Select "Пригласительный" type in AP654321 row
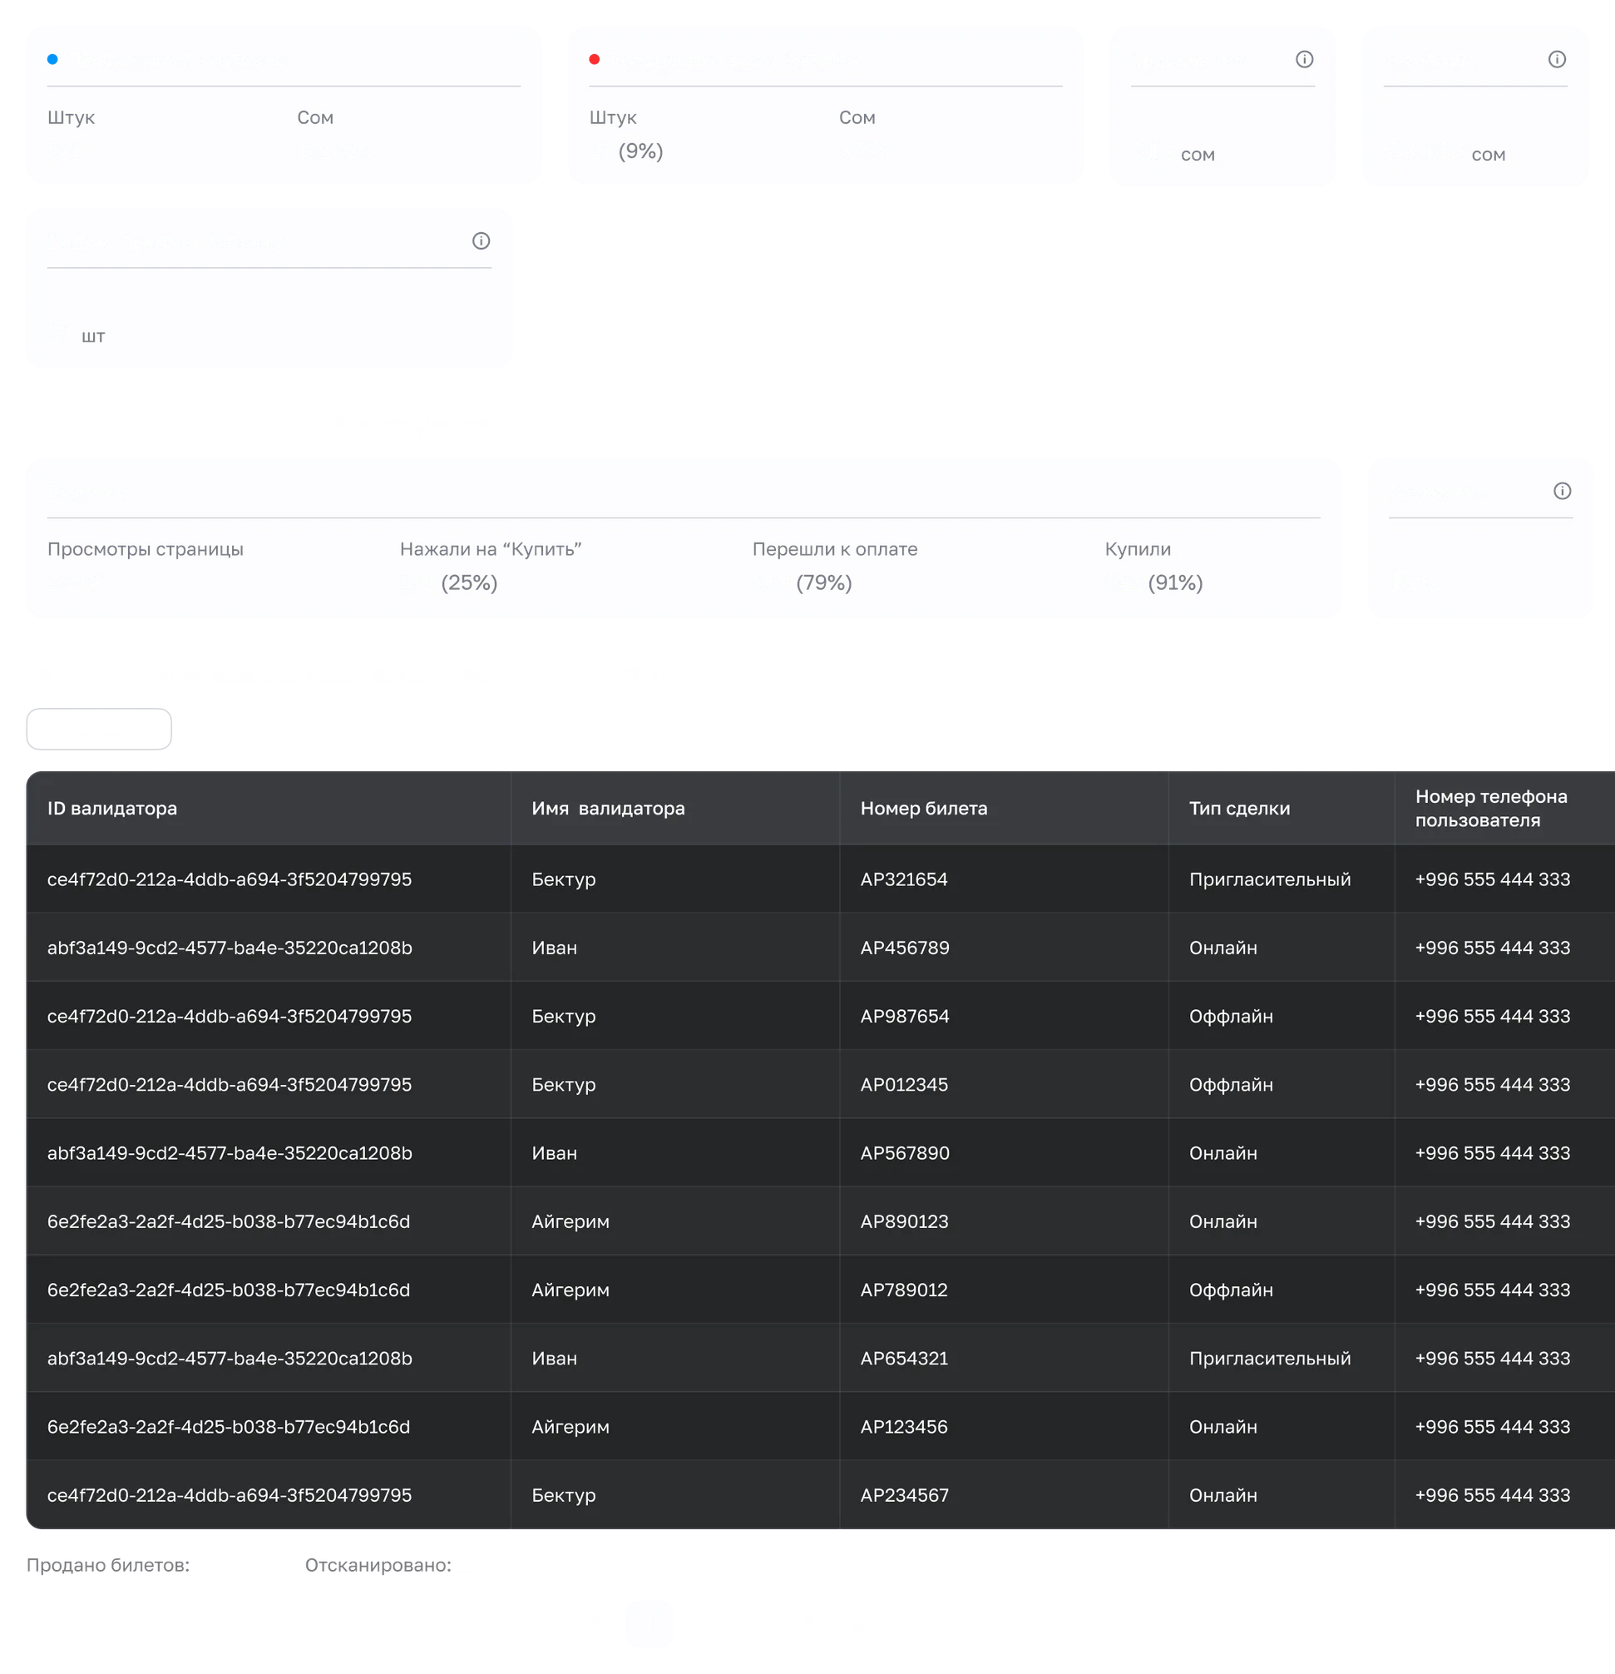Screen dimensions: 1615x1674 pos(1270,1357)
